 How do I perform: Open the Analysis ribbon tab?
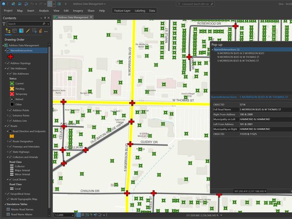pyautogui.click(x=44, y=10)
